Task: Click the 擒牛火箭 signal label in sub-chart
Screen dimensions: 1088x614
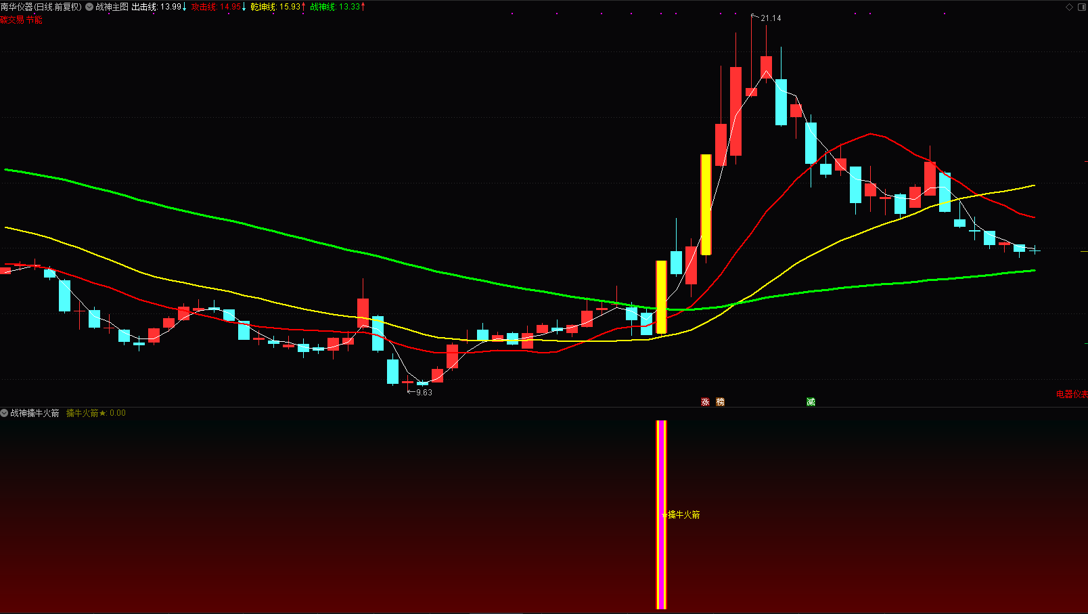Action: [683, 515]
